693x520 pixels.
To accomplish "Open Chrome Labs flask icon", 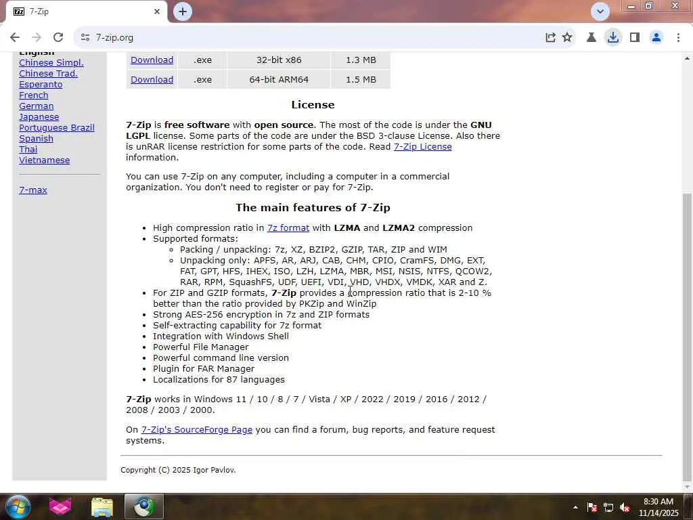I will 591,38.
